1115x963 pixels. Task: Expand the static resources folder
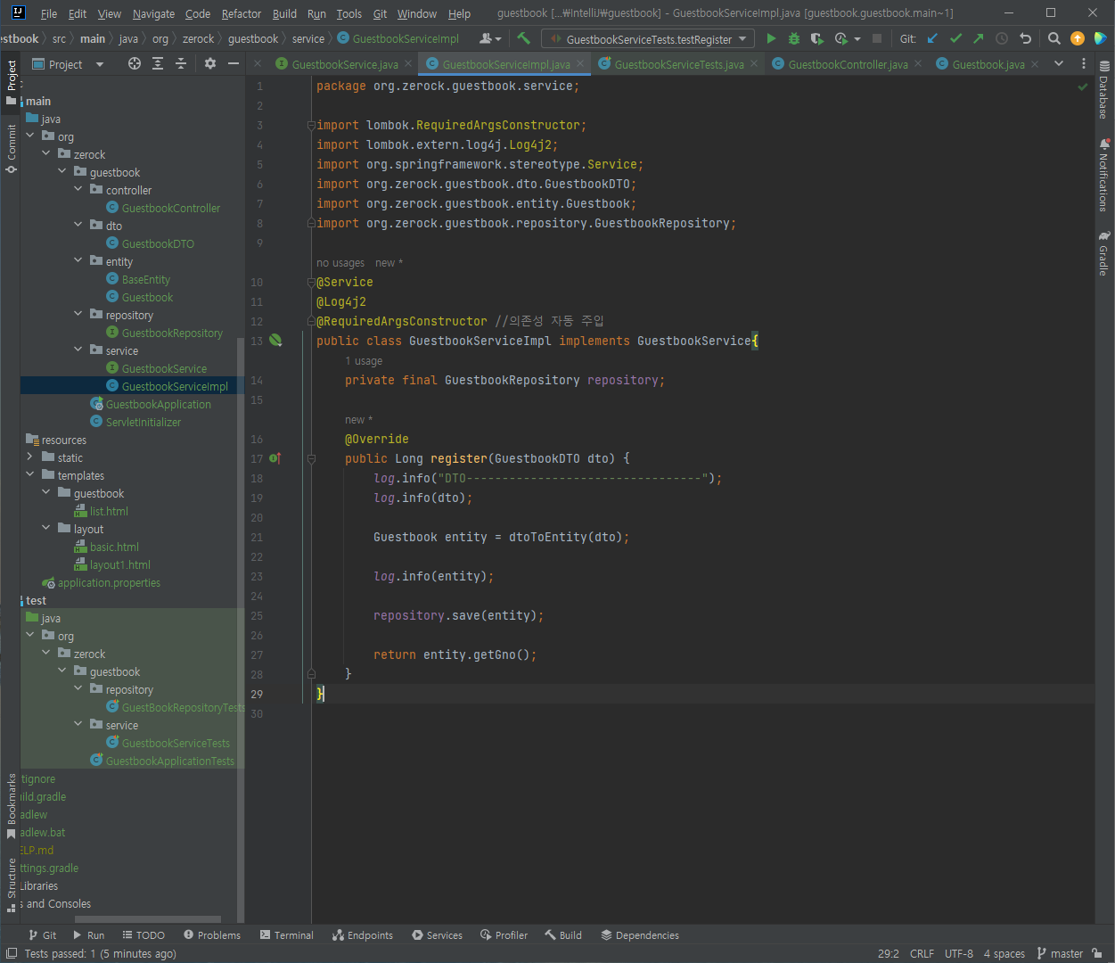coord(30,457)
